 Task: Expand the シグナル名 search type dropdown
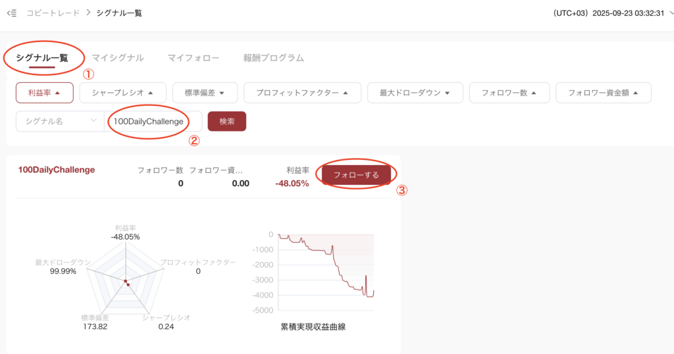point(60,122)
